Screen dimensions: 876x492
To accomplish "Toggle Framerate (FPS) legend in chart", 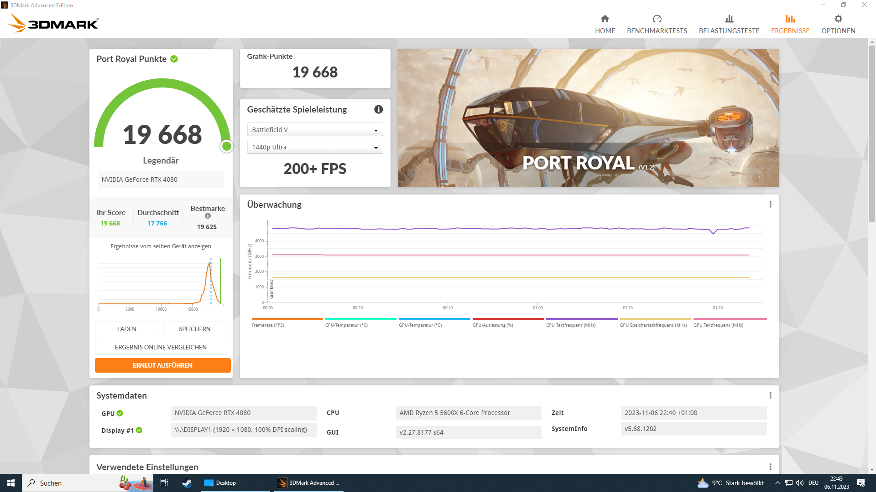I will click(268, 325).
